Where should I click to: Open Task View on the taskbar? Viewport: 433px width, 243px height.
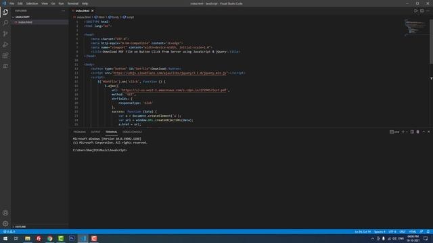(16, 238)
